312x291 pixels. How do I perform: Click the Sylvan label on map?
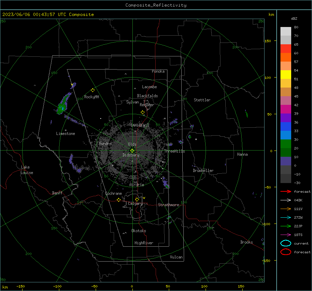click(x=132, y=102)
